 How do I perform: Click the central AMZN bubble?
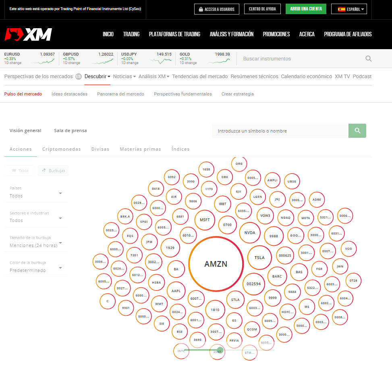(216, 264)
